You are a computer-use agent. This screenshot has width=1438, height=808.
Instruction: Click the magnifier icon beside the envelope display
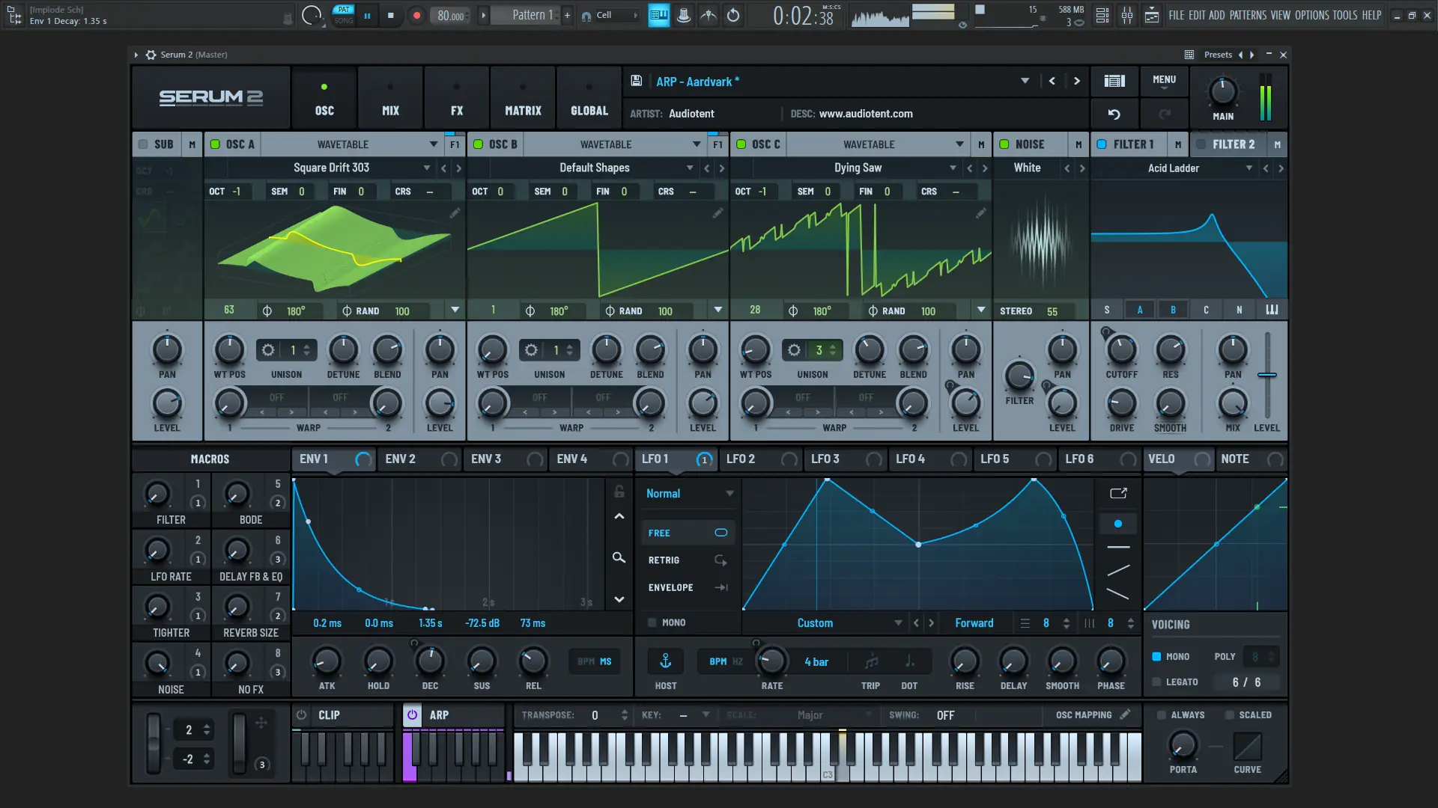pyautogui.click(x=619, y=558)
